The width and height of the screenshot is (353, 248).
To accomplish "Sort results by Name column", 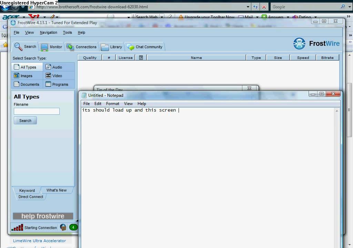I will click(x=196, y=58).
